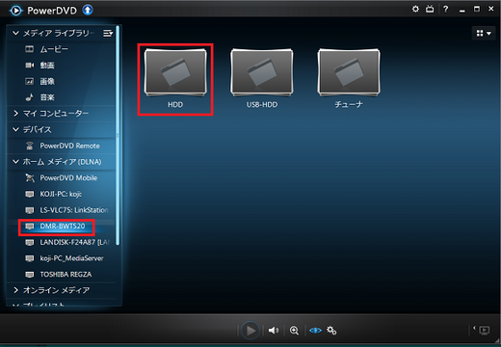The image size is (501, 347).
Task: Click the music note icon beside 音楽
Action: tap(29, 97)
